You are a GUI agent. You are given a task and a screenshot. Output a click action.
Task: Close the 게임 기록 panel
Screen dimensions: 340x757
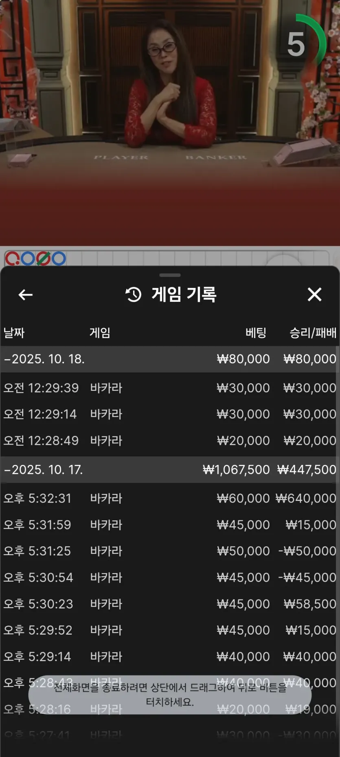[314, 294]
